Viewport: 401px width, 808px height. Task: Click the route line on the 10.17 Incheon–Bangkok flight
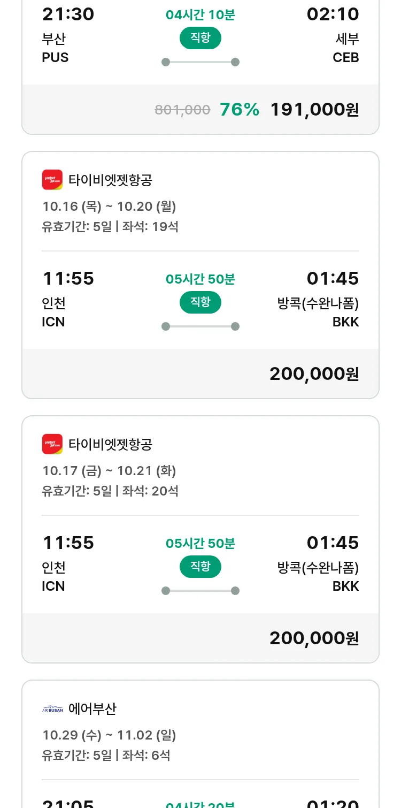(x=200, y=591)
